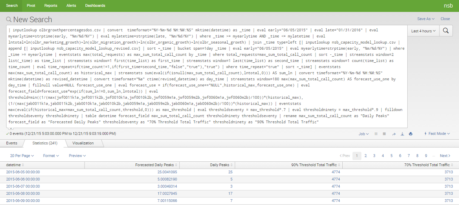Image resolution: width=459 pixels, height=205 pixels.
Task: Export the search results
Action: pos(402,134)
